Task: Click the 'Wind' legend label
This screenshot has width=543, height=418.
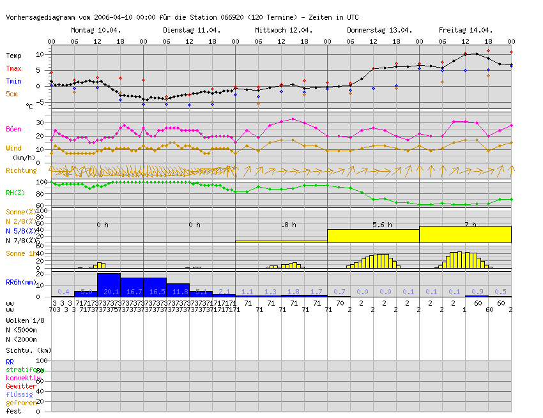Action: (x=13, y=148)
